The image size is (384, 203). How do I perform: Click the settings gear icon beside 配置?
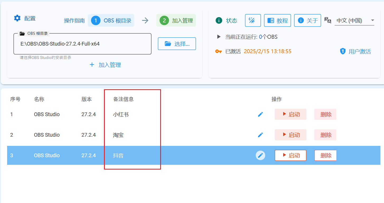click(x=17, y=18)
